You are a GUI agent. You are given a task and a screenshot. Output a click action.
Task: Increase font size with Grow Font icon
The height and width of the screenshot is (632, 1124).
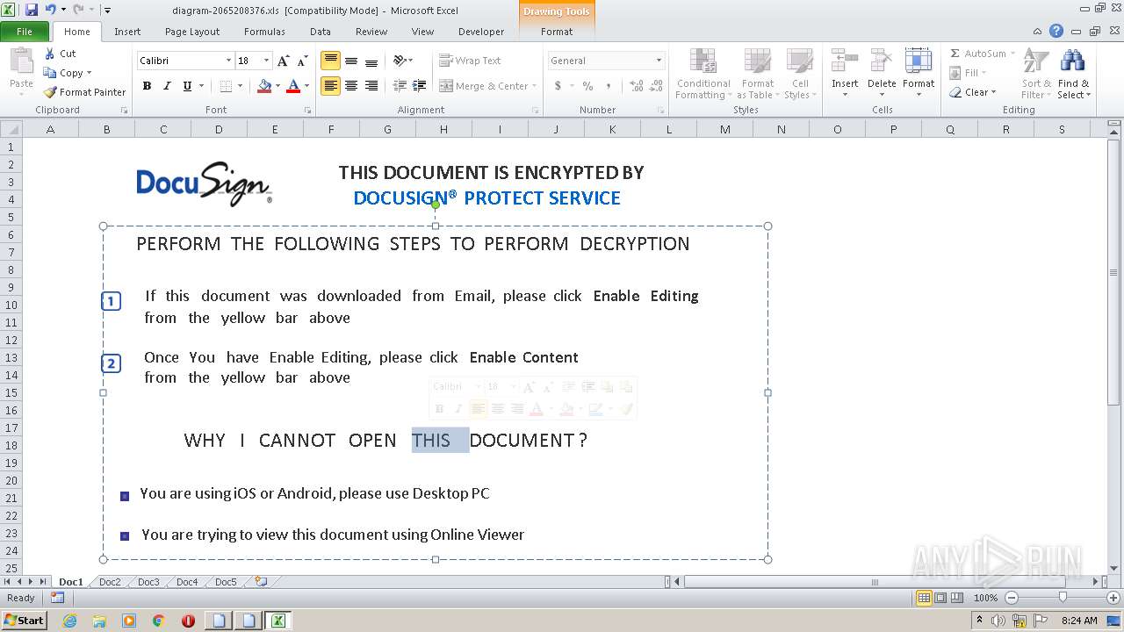click(283, 61)
